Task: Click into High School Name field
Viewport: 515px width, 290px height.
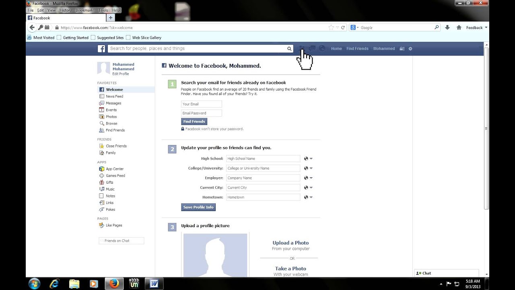Action: 263,159
